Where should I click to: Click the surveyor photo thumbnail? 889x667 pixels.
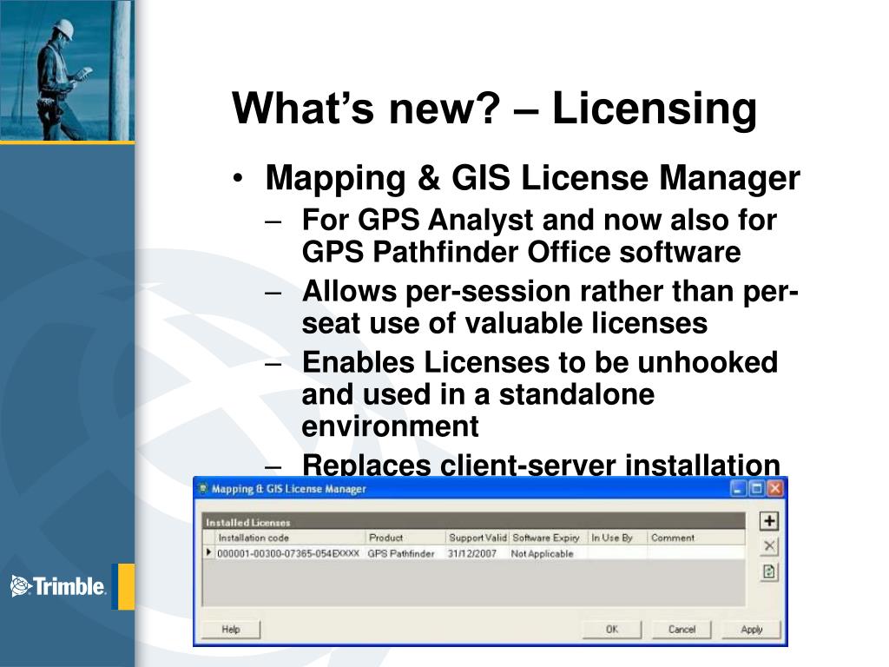tap(67, 69)
